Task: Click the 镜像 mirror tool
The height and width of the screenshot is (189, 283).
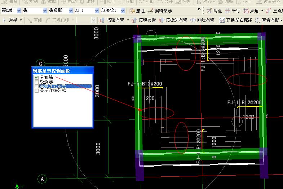Action: tap(48, 2)
